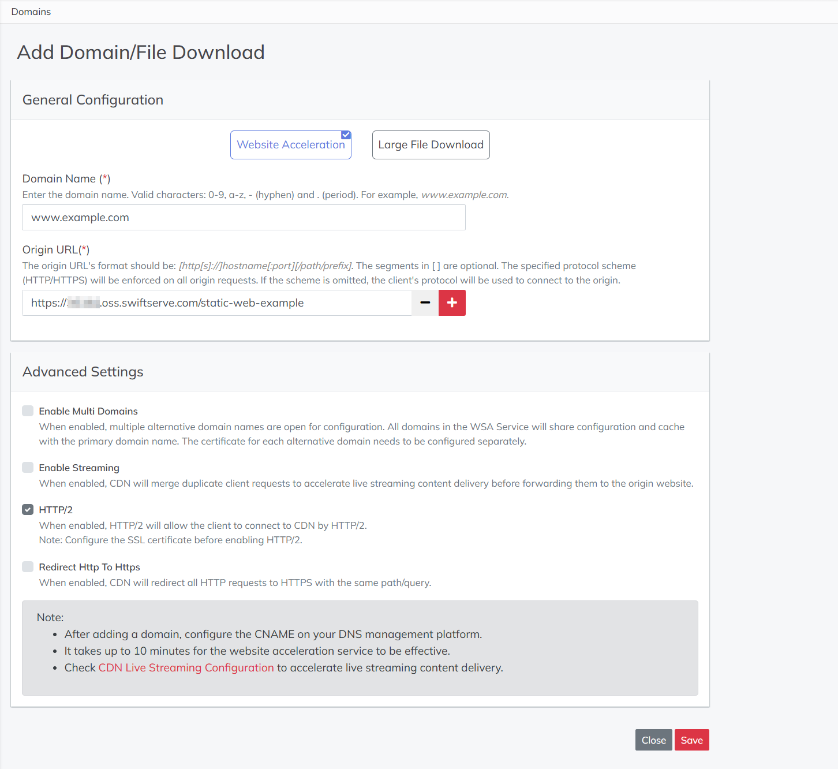Viewport: 838px width, 769px height.
Task: Click the plus icon to add another origin URL
Action: (452, 303)
